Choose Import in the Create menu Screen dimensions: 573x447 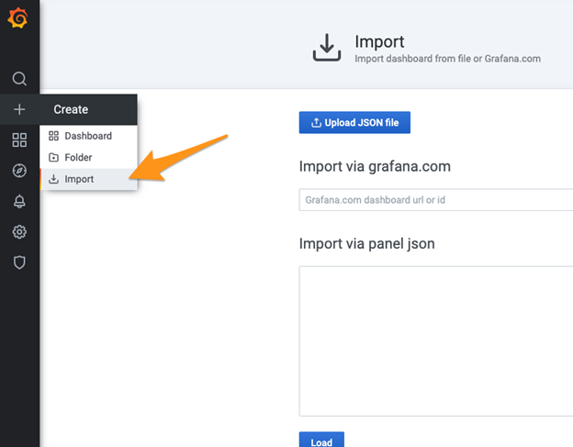(79, 179)
